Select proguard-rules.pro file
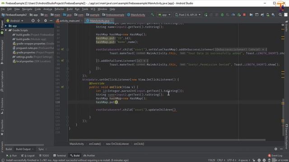 click(x=33, y=48)
